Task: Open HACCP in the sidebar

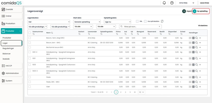Action: (11, 66)
